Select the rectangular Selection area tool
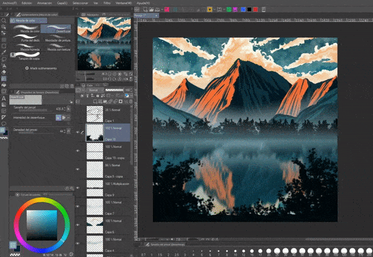This screenshot has height=257, width=373. 4,46
